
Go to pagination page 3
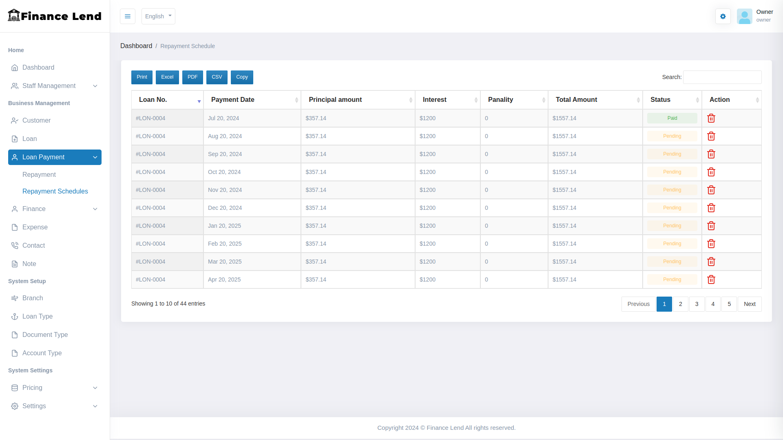(697, 304)
